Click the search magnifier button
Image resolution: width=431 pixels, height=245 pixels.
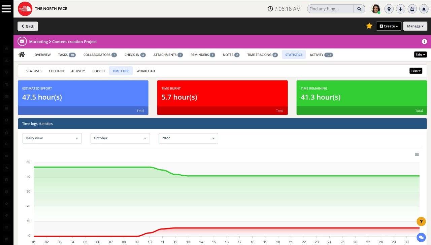pyautogui.click(x=359, y=9)
